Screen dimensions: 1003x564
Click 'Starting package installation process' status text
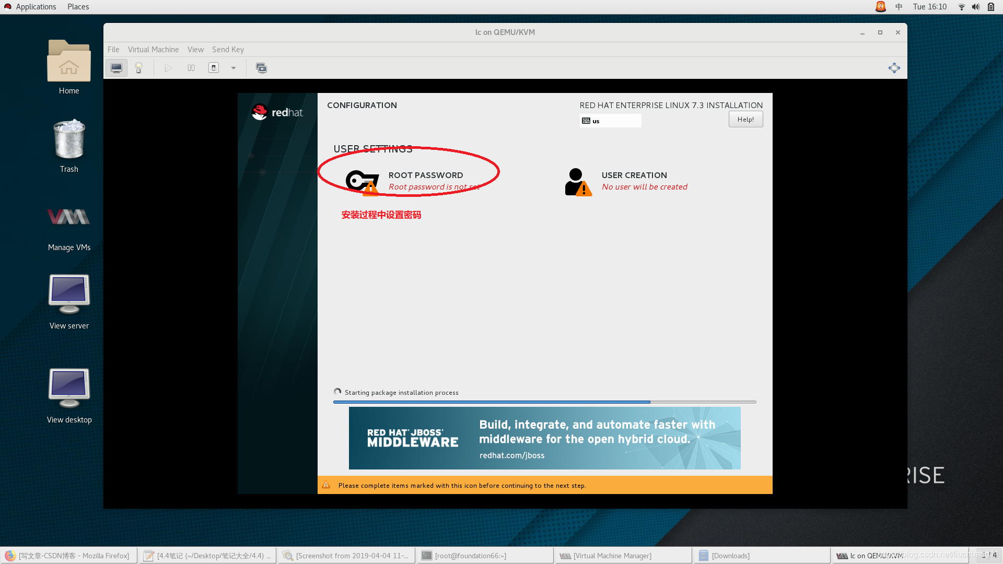pyautogui.click(x=402, y=393)
